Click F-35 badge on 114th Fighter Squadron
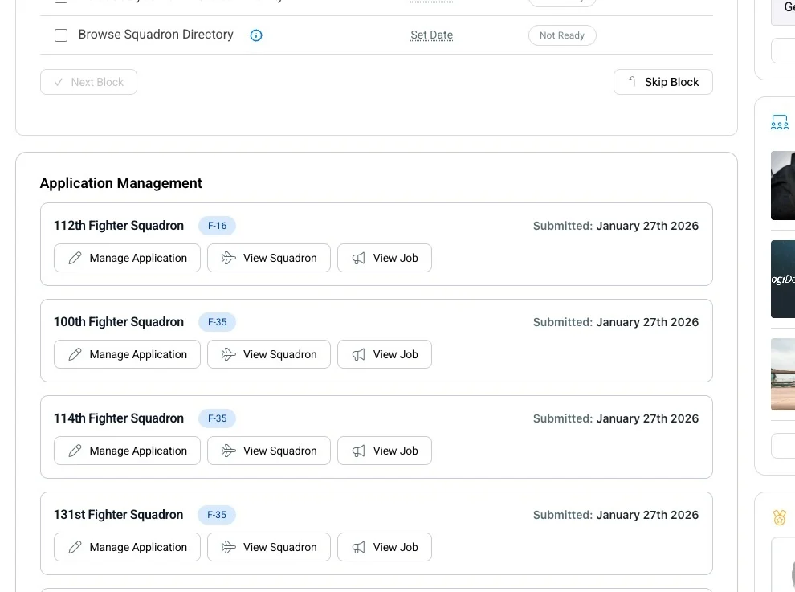The width and height of the screenshot is (795, 592). point(217,418)
